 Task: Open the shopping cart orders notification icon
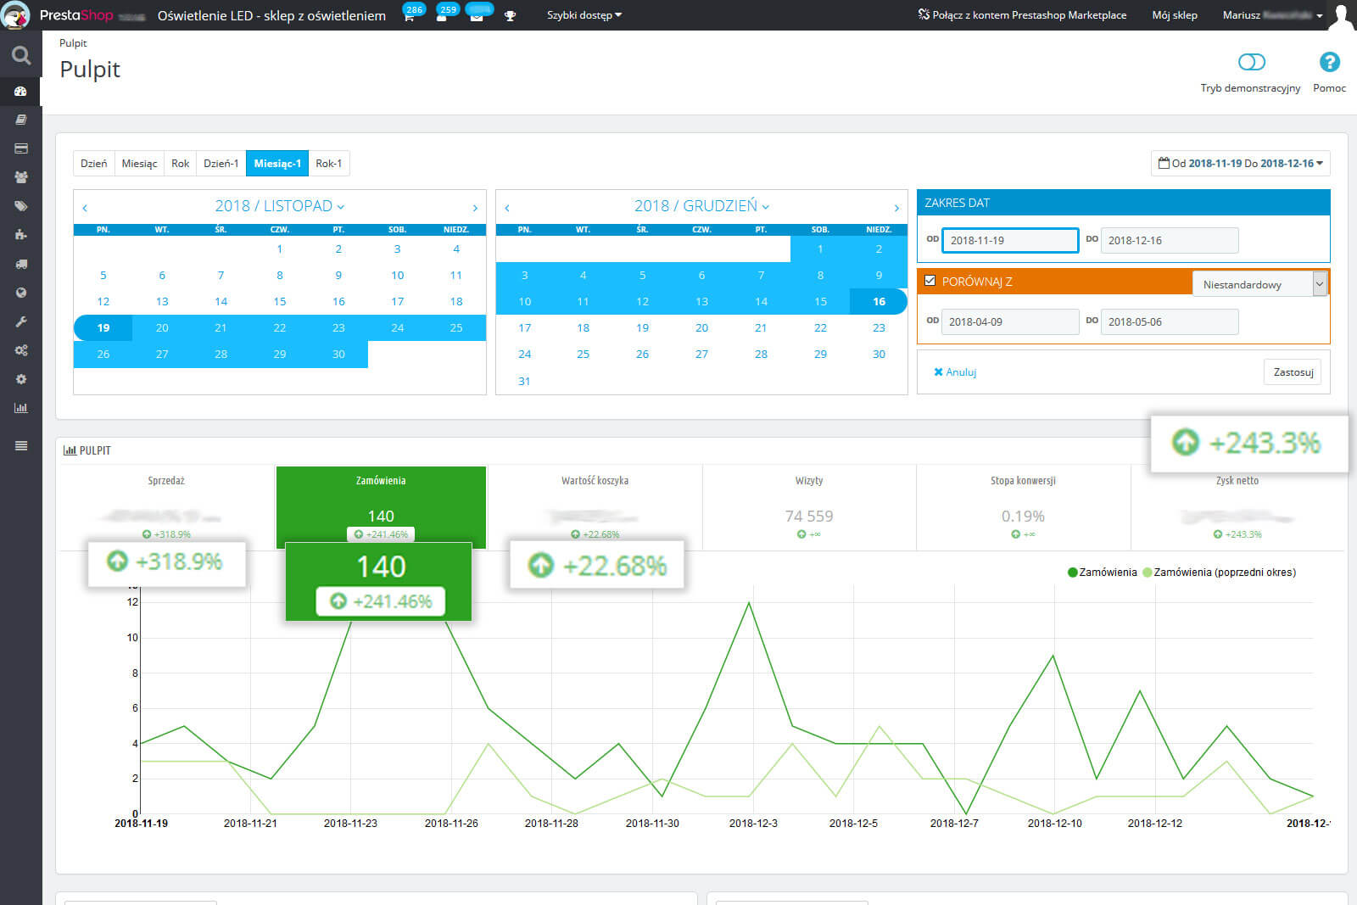tap(410, 16)
